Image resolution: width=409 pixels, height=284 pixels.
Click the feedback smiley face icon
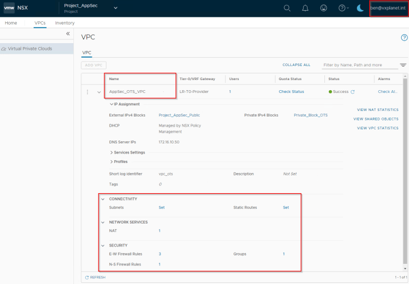[x=323, y=8]
